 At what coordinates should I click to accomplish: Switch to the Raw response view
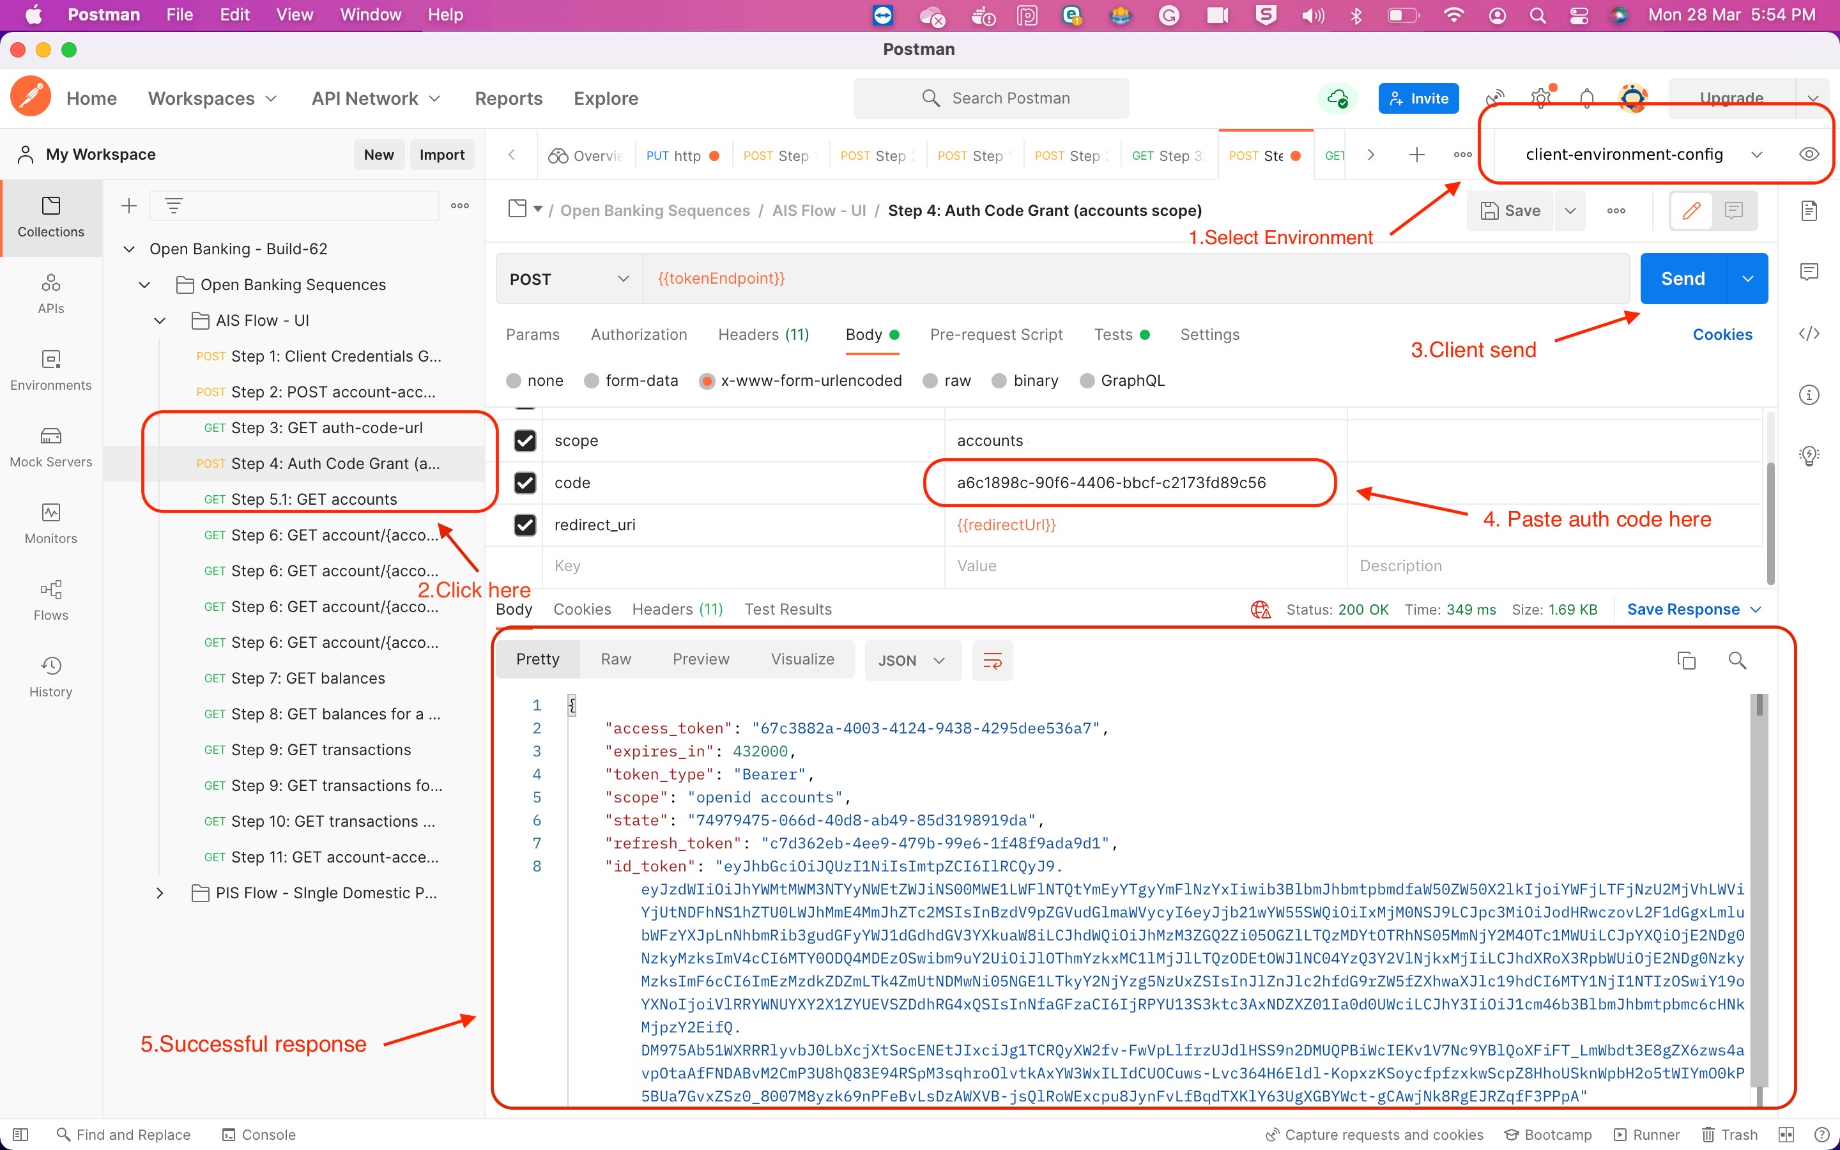(x=616, y=659)
